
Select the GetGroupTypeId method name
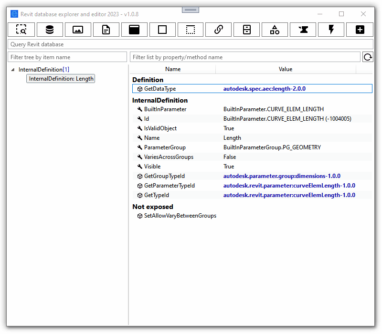point(164,176)
